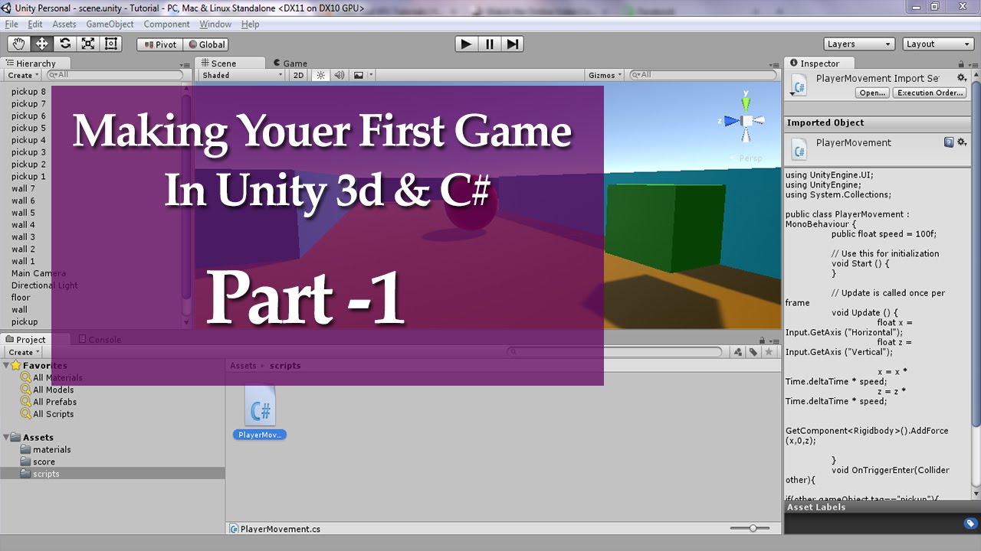Select pickup 6 in Hierarchy
981x551 pixels.
tap(28, 116)
